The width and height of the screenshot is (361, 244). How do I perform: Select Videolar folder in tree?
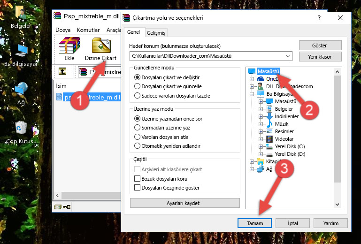pyautogui.click(x=284, y=139)
